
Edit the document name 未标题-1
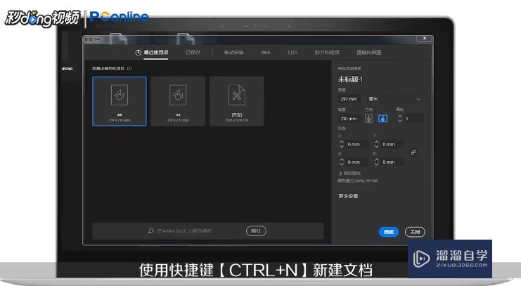pos(350,79)
